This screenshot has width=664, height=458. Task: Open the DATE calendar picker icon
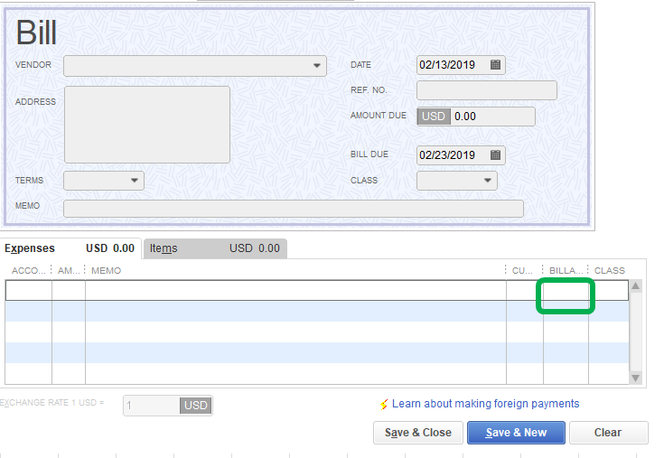495,65
